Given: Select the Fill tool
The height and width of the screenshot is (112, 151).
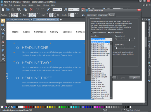Looking at the screenshot, I should coord(3,42).
